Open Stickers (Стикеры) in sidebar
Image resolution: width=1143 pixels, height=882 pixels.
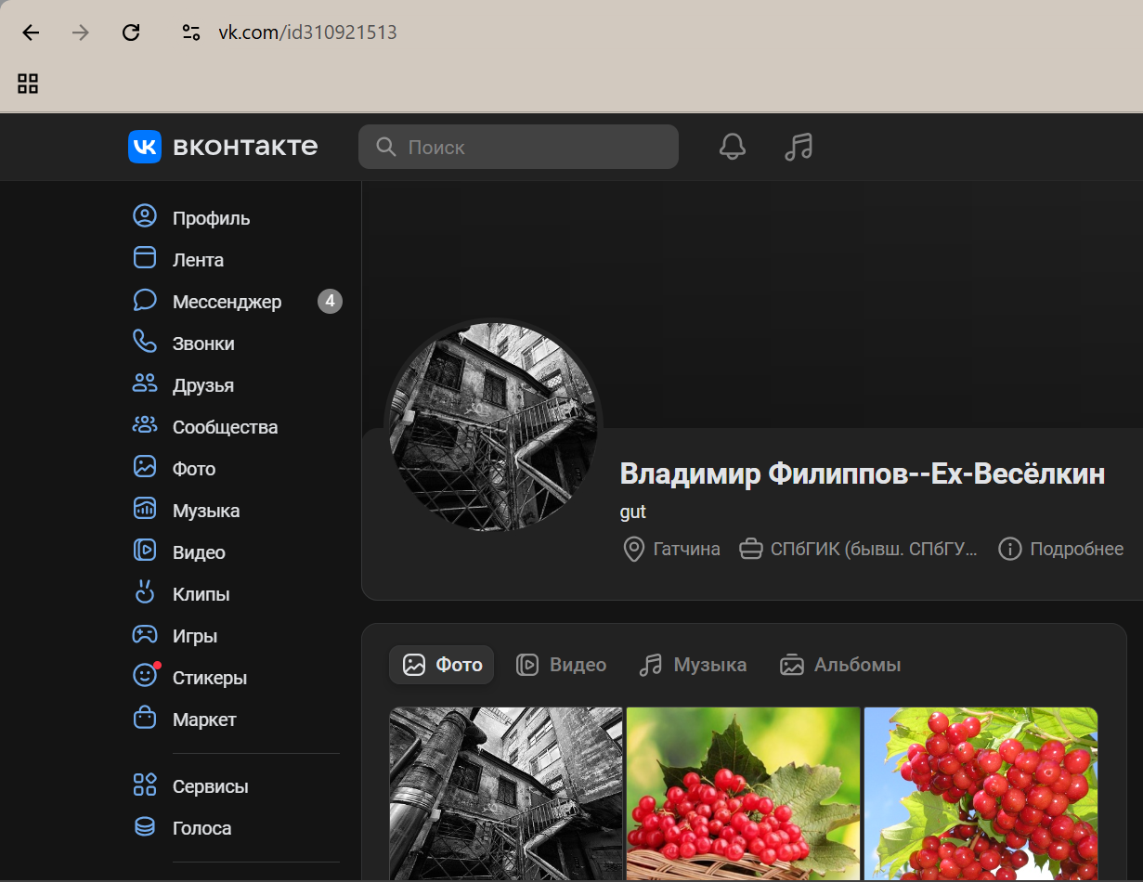click(209, 678)
